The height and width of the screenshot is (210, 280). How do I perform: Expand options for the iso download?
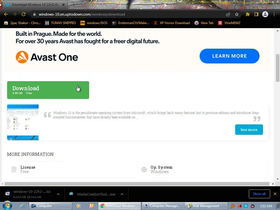58,194
